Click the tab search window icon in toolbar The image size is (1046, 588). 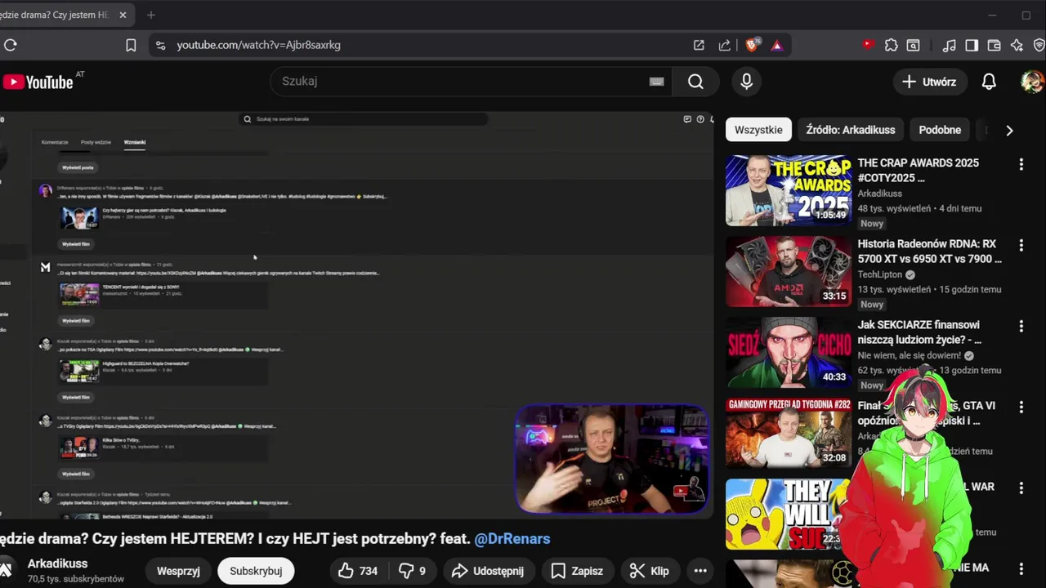click(914, 45)
